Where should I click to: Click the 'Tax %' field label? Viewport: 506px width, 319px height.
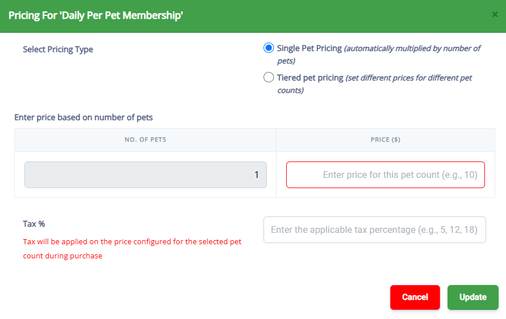(x=34, y=223)
